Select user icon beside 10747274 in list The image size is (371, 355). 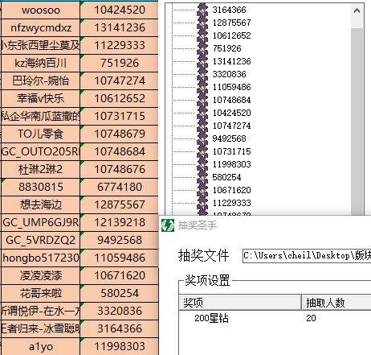coord(202,126)
